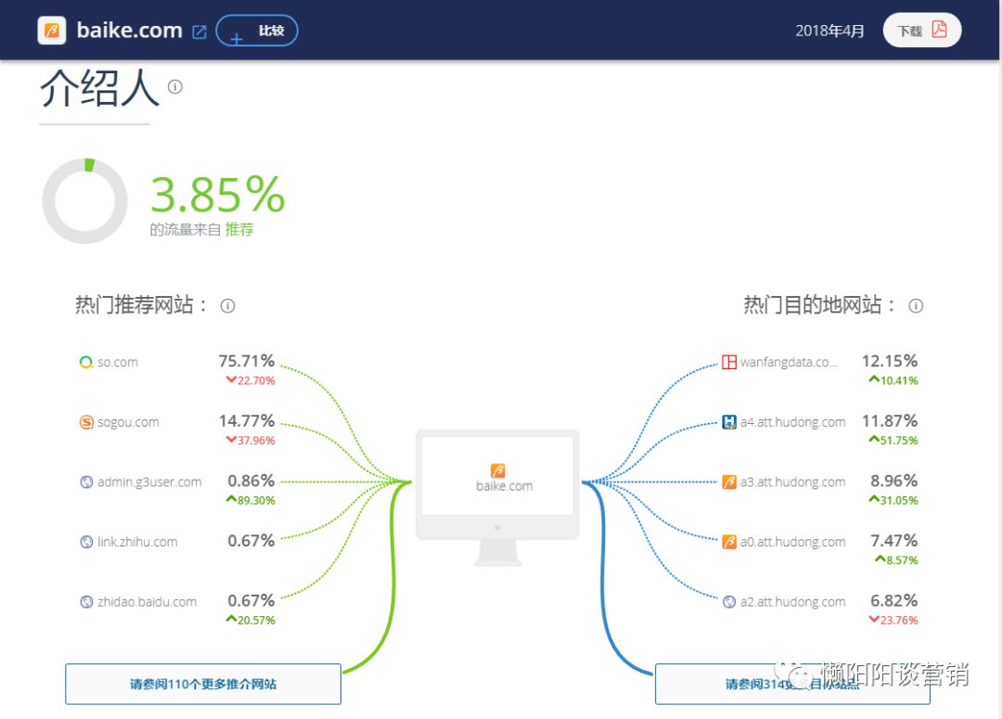
Task: Click globe icon beside a2.att.hudong.com
Action: click(729, 602)
